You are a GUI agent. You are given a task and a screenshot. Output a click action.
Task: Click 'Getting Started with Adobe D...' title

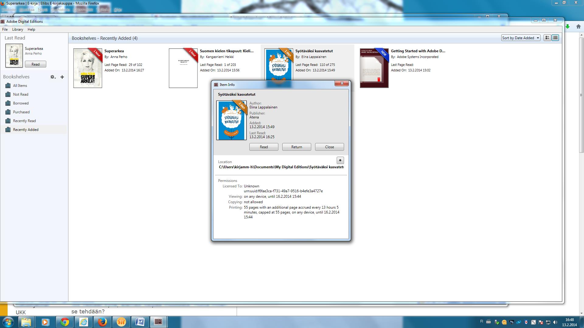point(418,51)
